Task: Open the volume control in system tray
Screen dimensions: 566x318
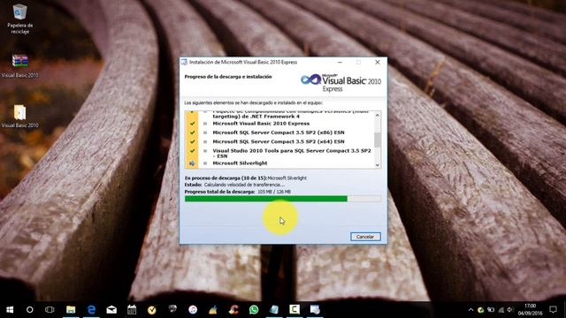Action: pyautogui.click(x=510, y=310)
